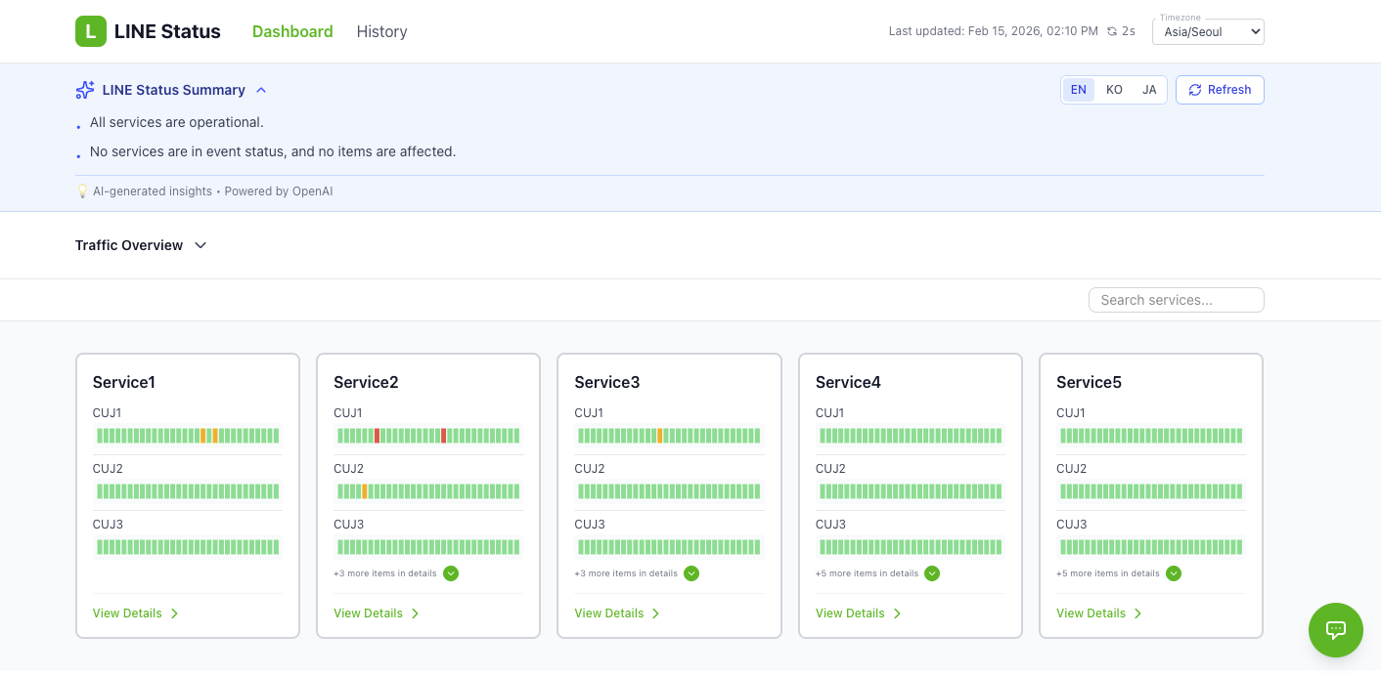Image resolution: width=1381 pixels, height=677 pixels.
Task: Open the Asia/Seoul timezone dropdown
Action: pyautogui.click(x=1208, y=32)
